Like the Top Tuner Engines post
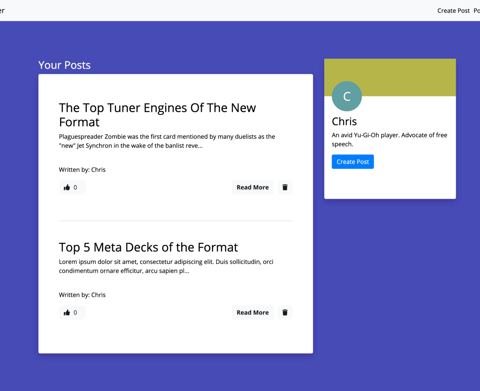480x391 pixels. (72, 187)
